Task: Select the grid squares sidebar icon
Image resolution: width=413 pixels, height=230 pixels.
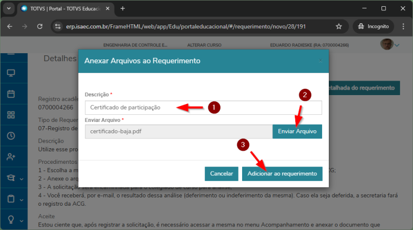Action: coord(11,115)
